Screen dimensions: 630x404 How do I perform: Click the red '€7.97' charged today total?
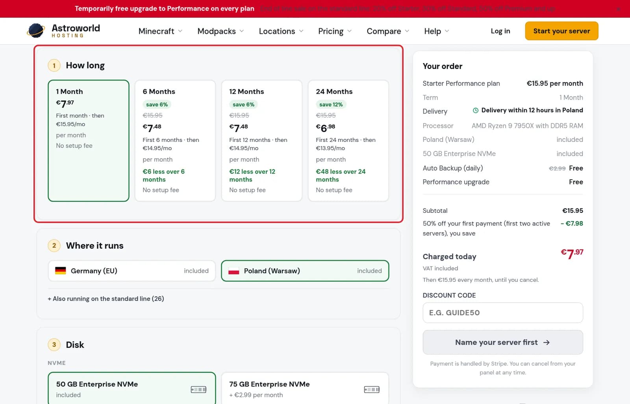coord(572,253)
